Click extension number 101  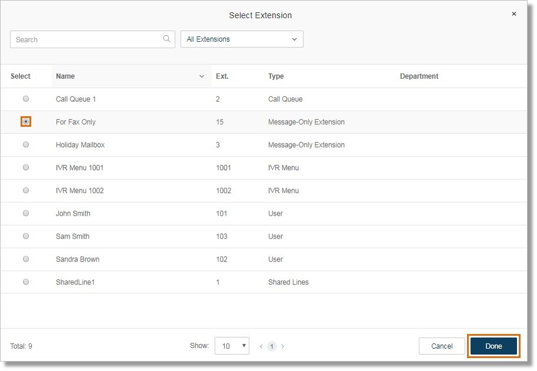tap(222, 213)
